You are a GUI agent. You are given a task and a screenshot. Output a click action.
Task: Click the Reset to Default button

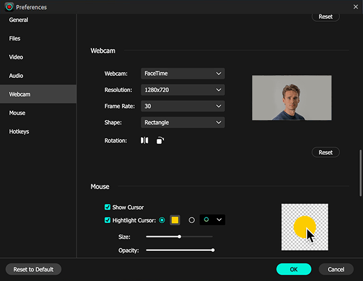(x=33, y=270)
